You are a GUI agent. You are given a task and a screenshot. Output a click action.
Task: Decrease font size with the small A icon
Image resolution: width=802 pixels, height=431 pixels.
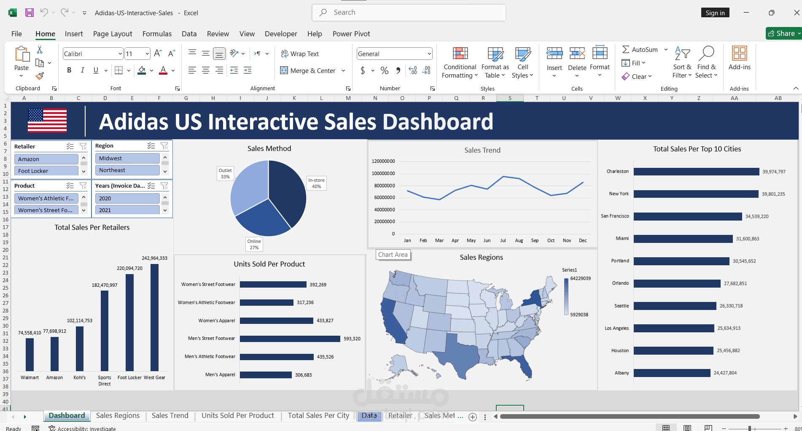[x=171, y=54]
